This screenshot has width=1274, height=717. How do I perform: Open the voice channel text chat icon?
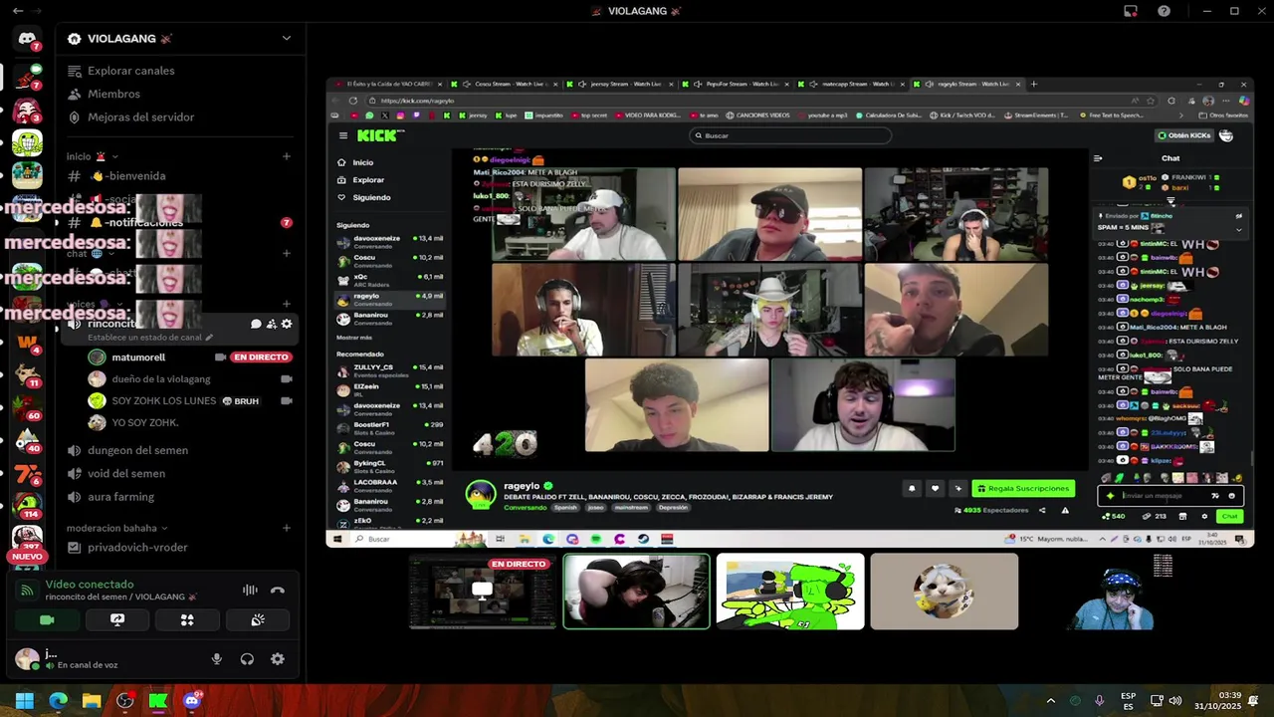[256, 324]
